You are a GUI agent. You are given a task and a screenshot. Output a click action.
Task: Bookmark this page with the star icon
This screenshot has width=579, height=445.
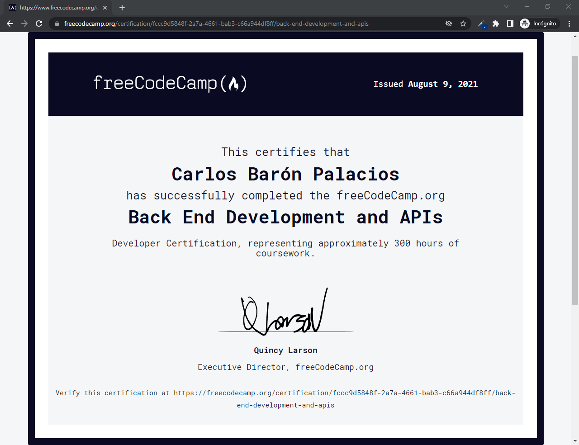click(463, 24)
